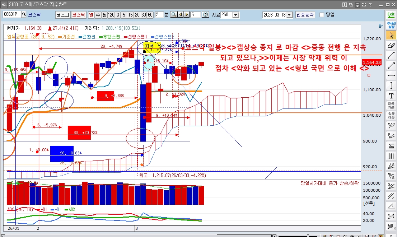Select the arrow line drawing tool

[391, 65]
